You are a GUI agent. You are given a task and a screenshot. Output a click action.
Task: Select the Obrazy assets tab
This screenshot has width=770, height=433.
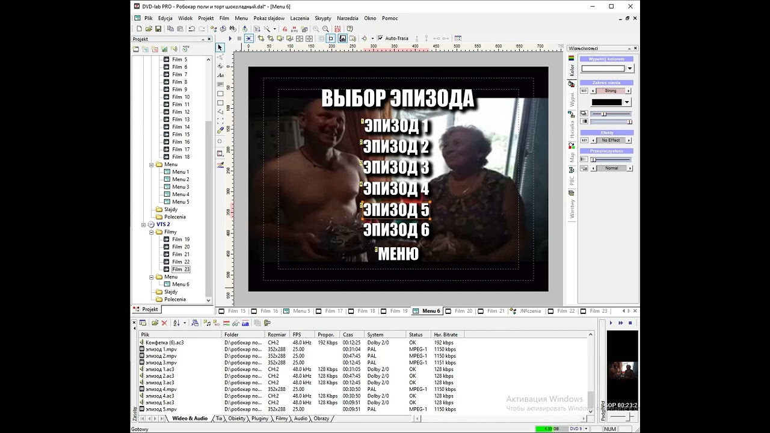321,418
